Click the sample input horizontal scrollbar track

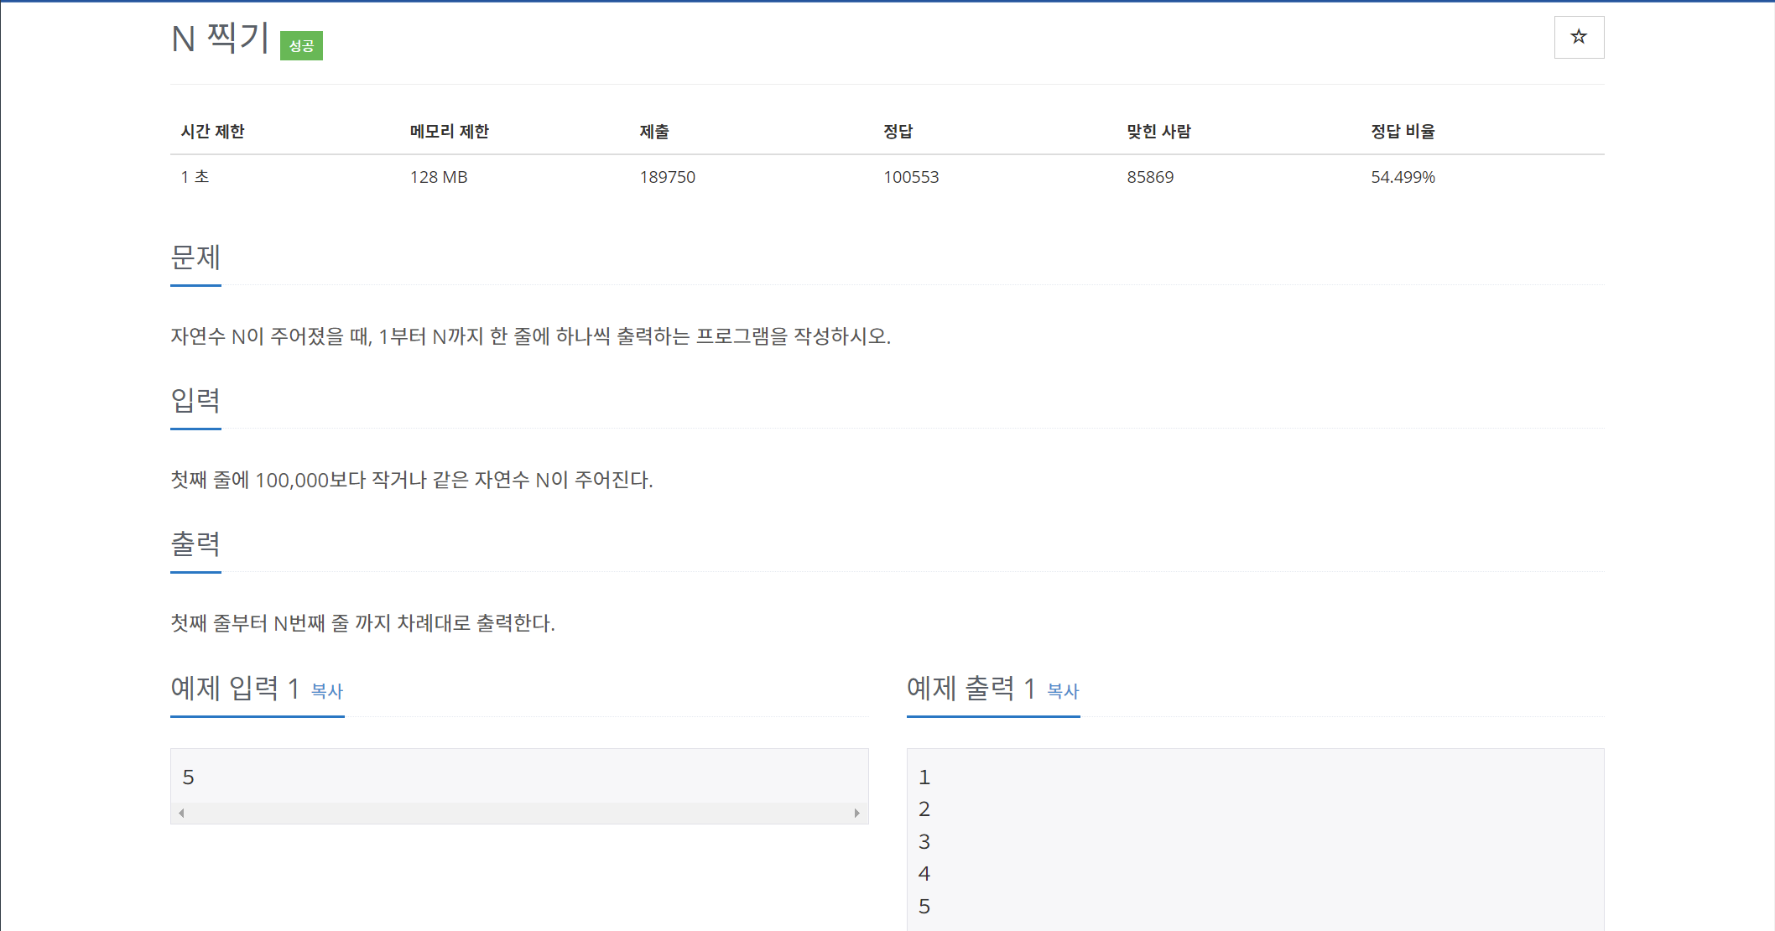[518, 813]
